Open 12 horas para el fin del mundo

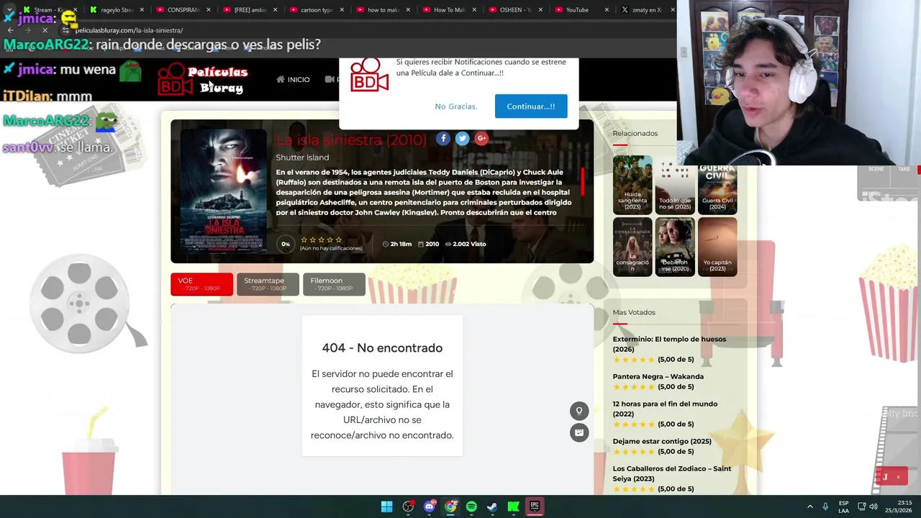665,409
